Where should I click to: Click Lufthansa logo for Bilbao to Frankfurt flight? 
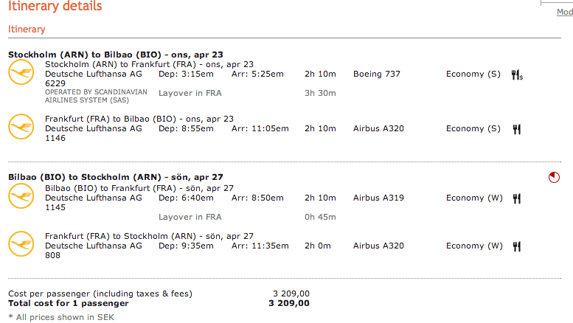click(21, 197)
